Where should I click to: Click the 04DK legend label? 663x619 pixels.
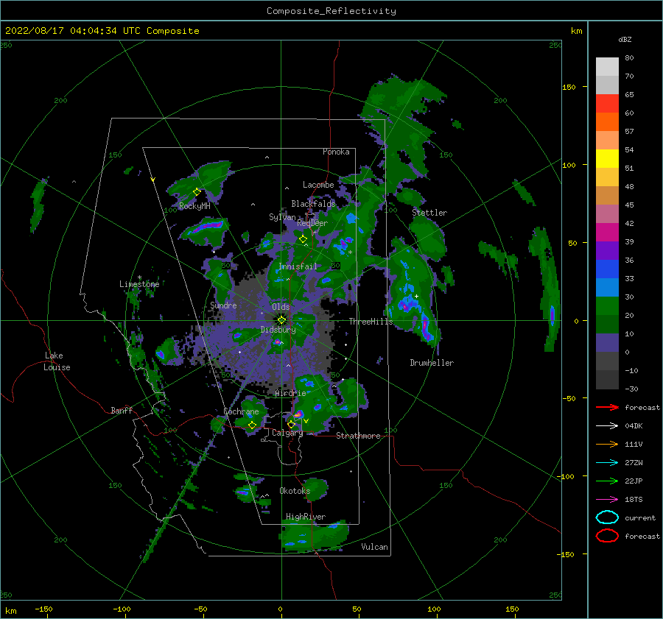[634, 426]
